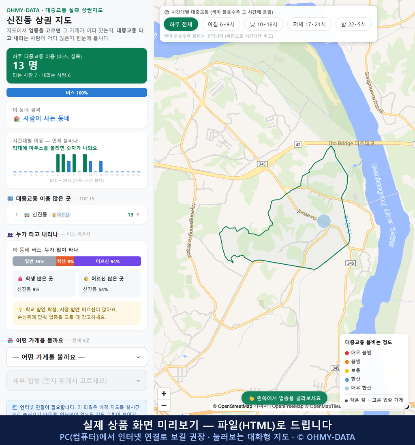Click the house icon next to 사람이 사는 동네
This screenshot has width=415, height=445.
[x=17, y=119]
